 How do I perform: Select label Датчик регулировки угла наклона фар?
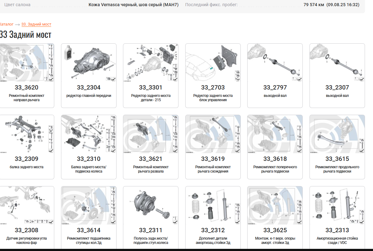click(27, 241)
